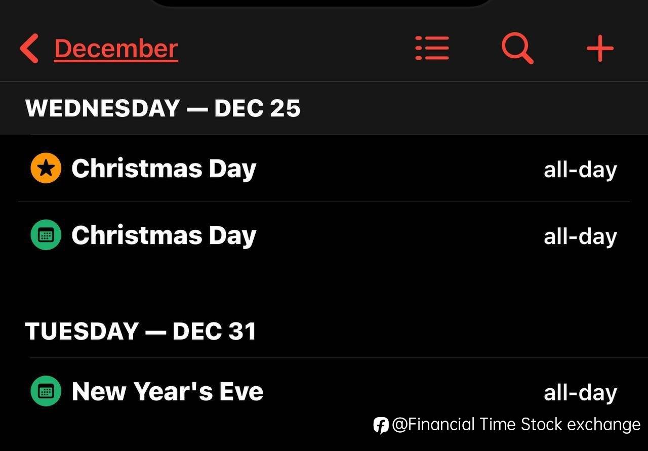Select the Tuesday — Dec 31 date header

(x=141, y=331)
